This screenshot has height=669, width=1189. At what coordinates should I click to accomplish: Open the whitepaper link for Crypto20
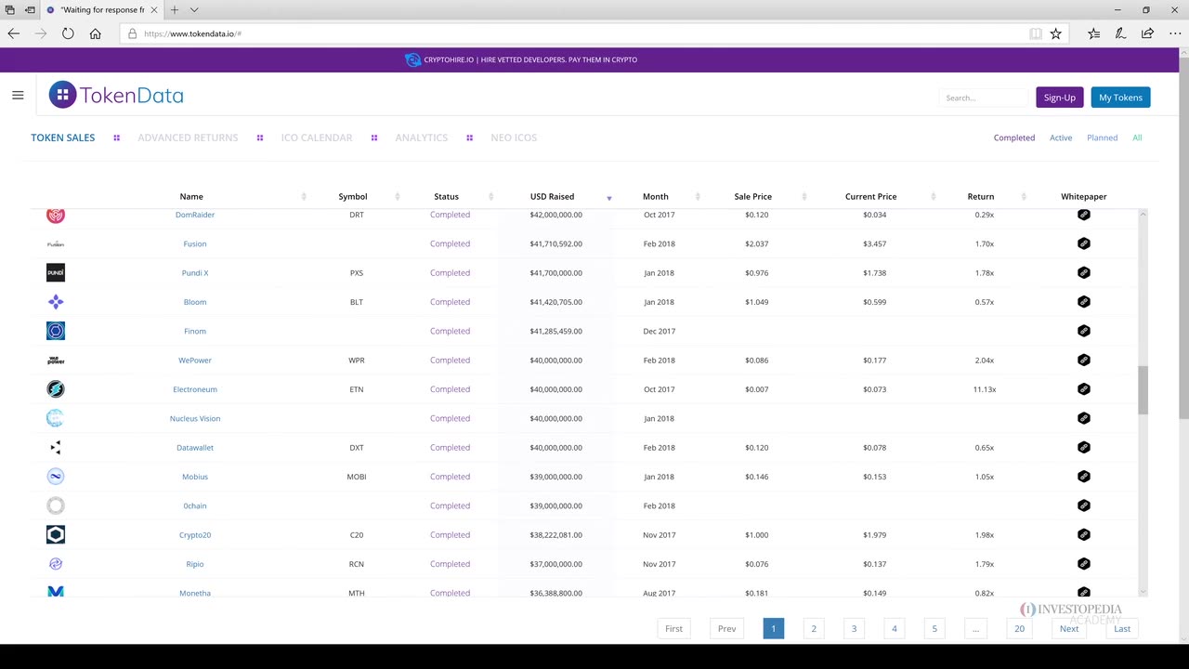coord(1083,534)
